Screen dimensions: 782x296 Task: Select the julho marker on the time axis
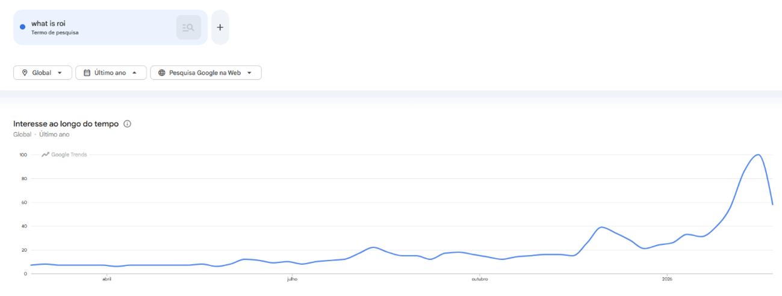point(292,279)
